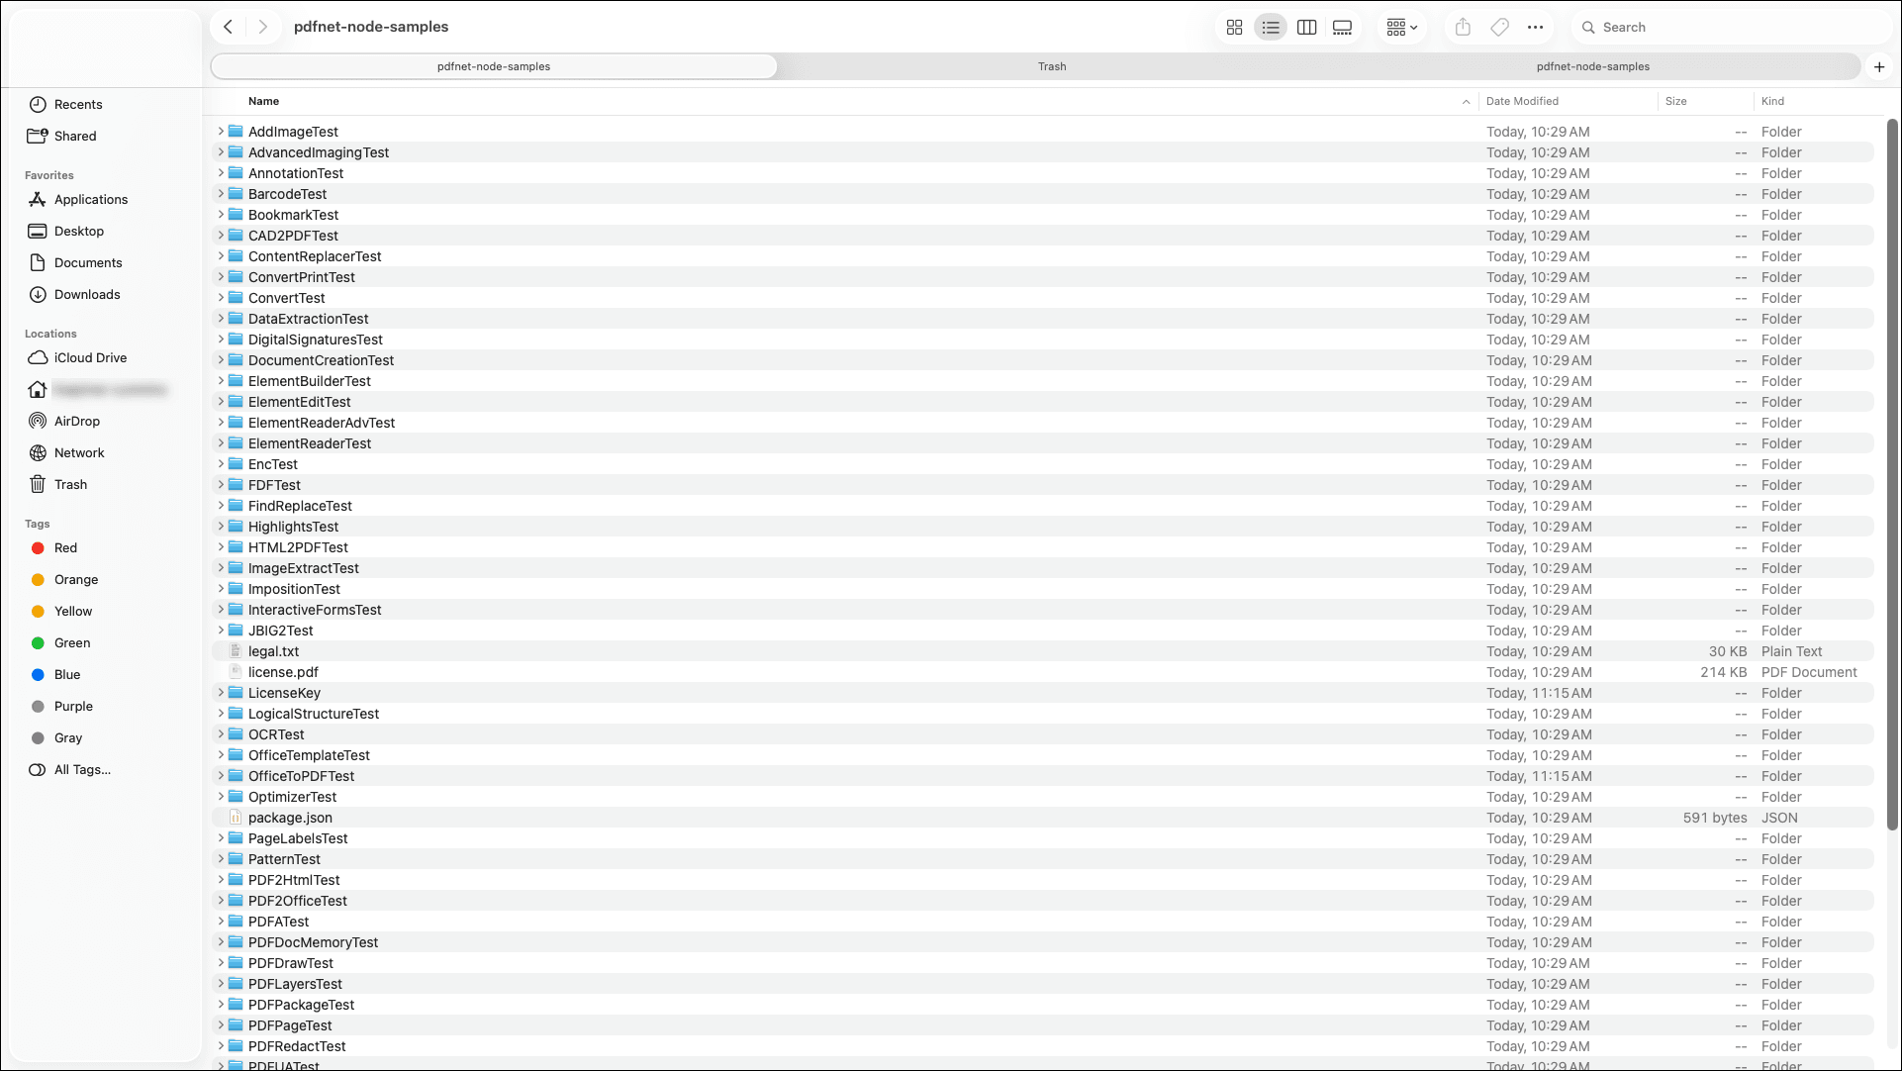This screenshot has height=1071, width=1902.
Task: Switch to column view
Action: coord(1306,28)
